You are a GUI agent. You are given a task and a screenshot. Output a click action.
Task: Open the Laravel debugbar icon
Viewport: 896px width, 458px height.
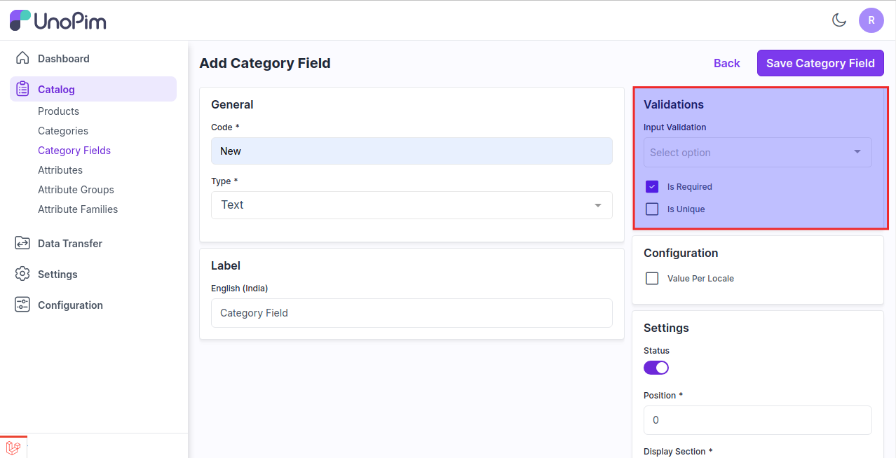click(x=13, y=447)
